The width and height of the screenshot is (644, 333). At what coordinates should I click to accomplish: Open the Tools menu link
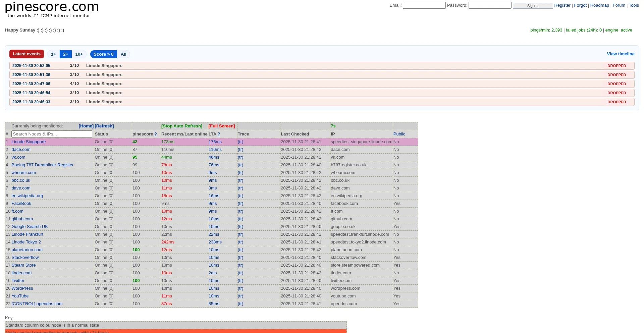click(x=634, y=5)
